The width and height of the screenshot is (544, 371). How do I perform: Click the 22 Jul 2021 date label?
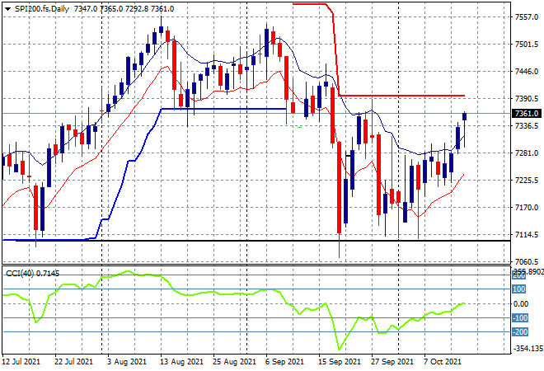(x=74, y=362)
